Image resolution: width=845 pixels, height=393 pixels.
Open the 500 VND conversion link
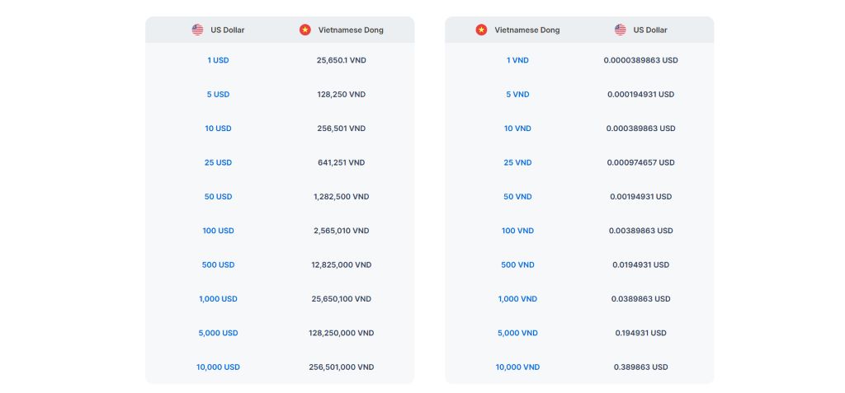pos(517,265)
